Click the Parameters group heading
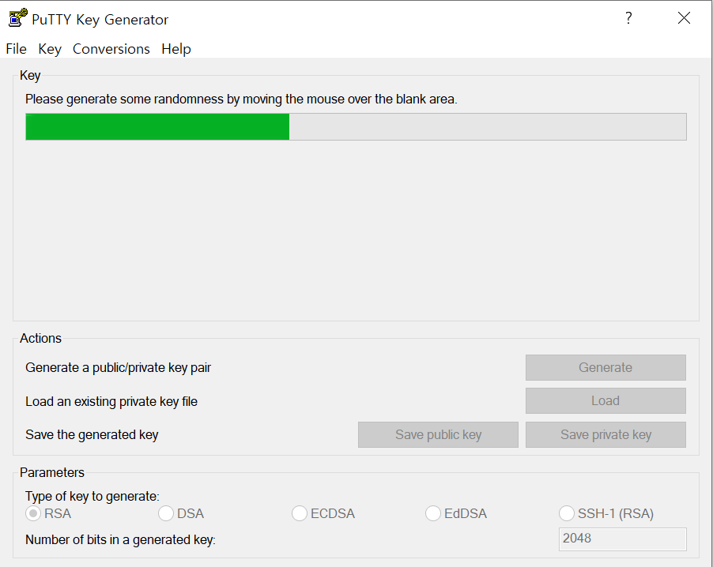This screenshot has height=567, width=713. click(52, 472)
